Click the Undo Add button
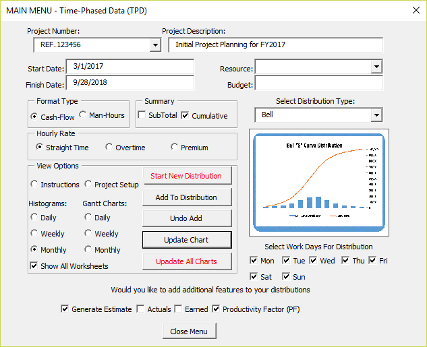Screen dimensions: 427x347 pos(186,218)
